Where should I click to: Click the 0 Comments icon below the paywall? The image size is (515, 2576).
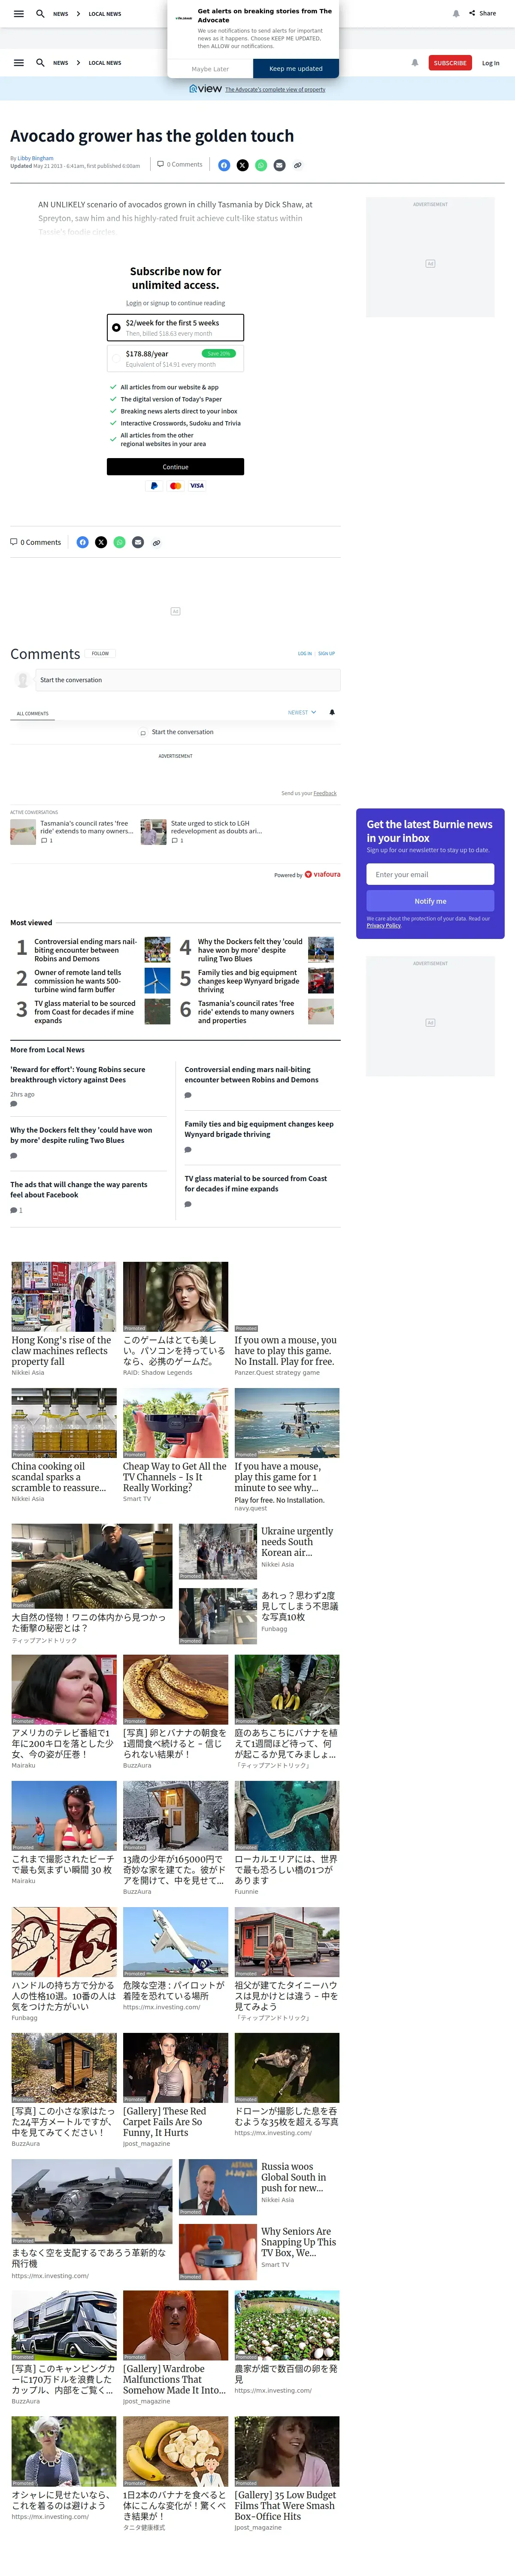click(x=14, y=542)
